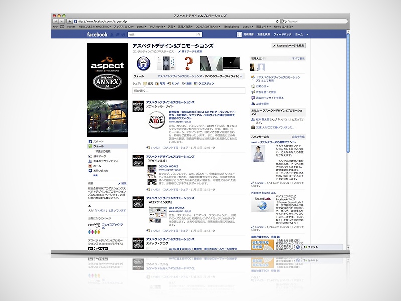Click scrollbar down arrow

(348, 248)
